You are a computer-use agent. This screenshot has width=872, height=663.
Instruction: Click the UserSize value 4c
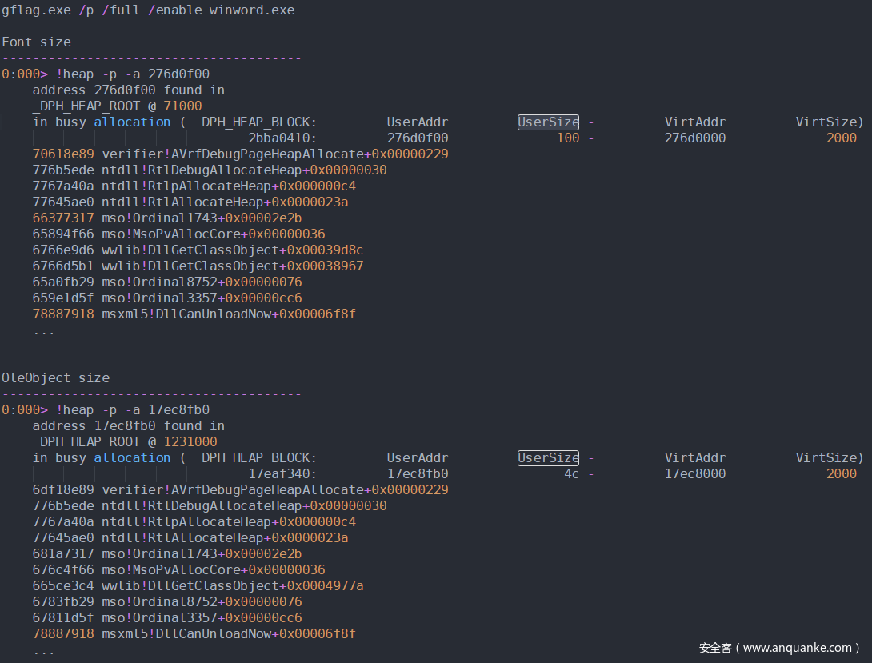click(x=571, y=473)
